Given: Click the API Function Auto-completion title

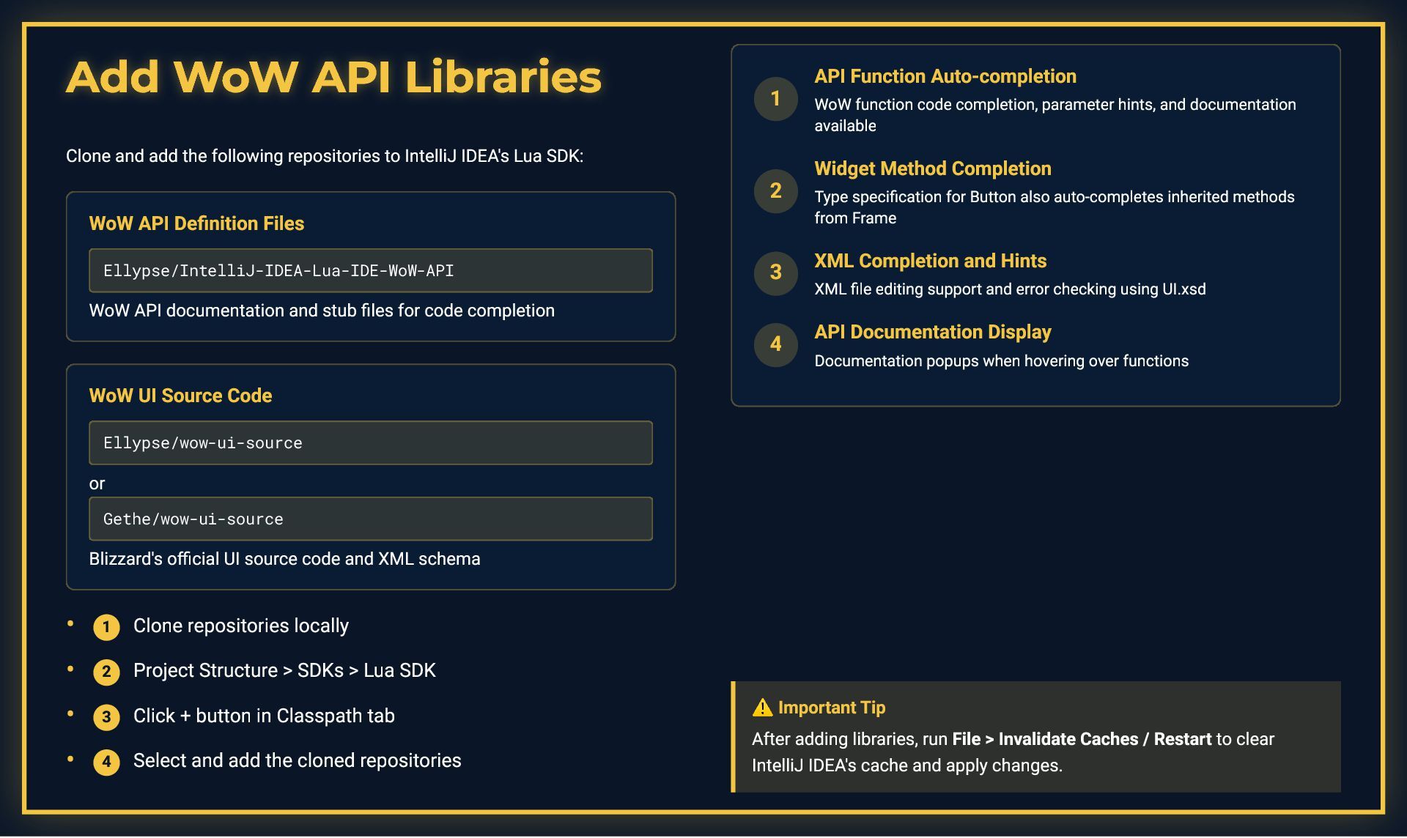Looking at the screenshot, I should click(945, 76).
